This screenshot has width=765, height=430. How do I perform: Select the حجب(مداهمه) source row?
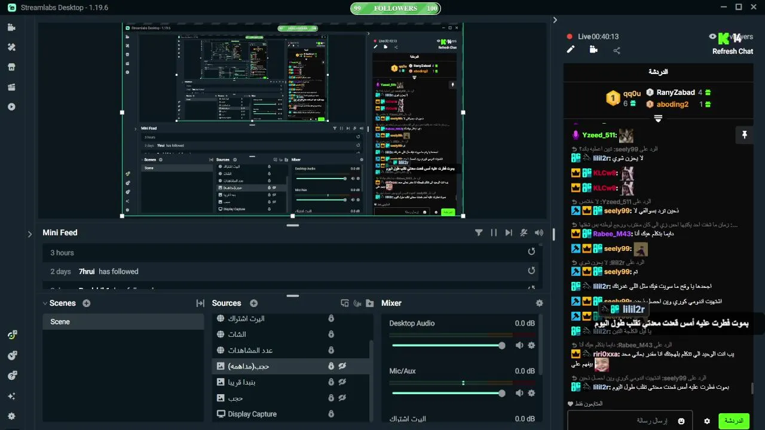pos(290,366)
